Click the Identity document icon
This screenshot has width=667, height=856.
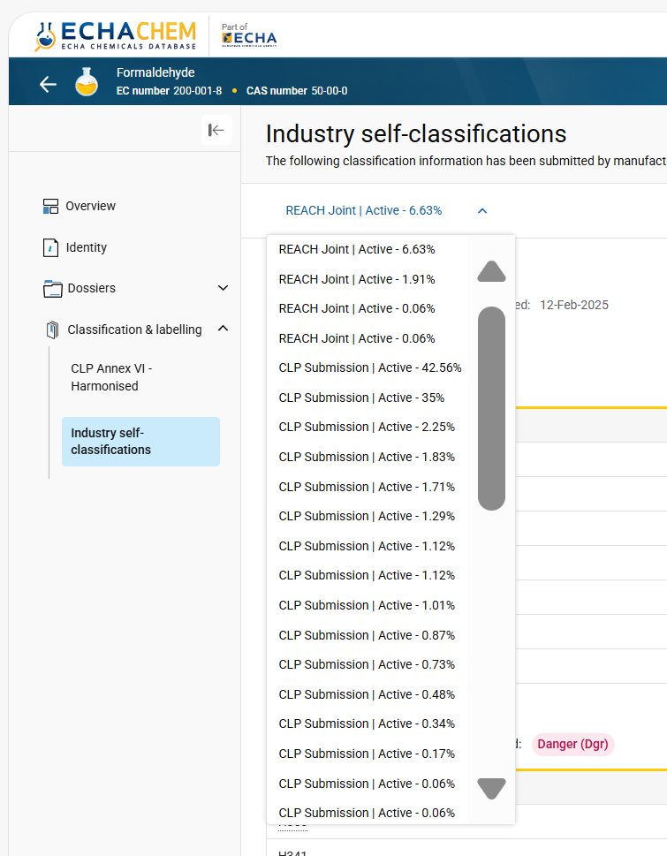[50, 248]
